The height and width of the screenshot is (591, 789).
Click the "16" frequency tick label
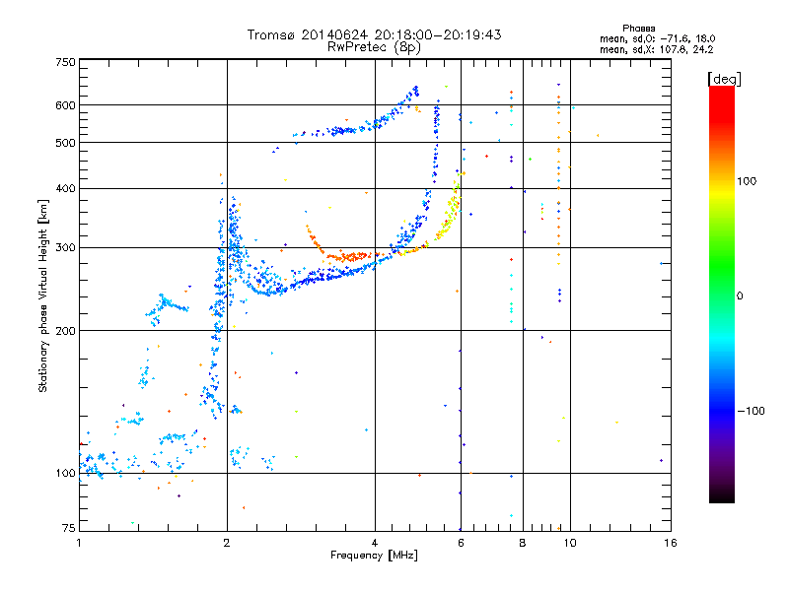point(671,543)
